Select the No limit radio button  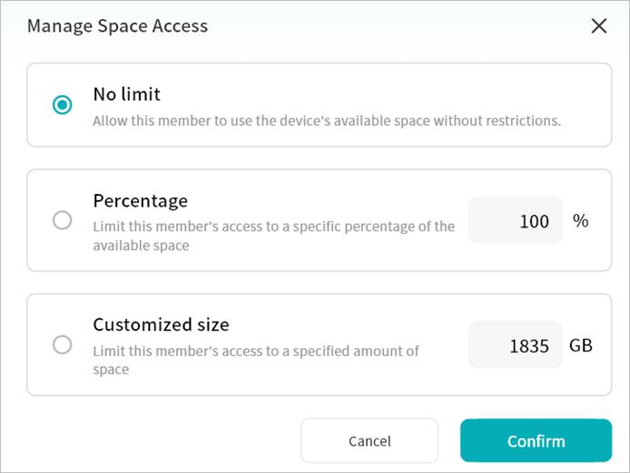62,105
